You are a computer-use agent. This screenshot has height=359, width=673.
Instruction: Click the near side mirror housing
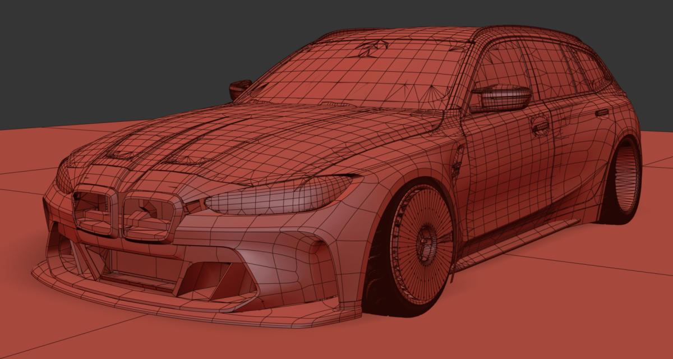(502, 98)
